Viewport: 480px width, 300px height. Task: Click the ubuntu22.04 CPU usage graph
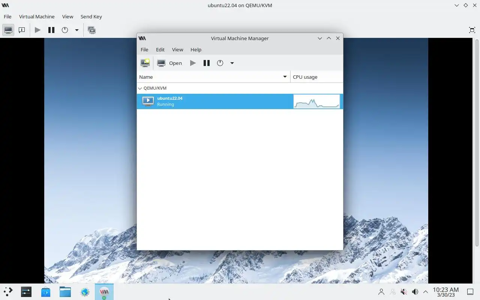coord(316,101)
